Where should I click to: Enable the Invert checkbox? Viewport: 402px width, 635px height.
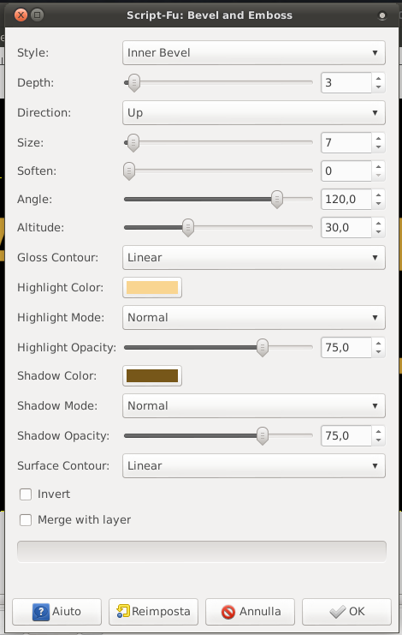point(26,494)
